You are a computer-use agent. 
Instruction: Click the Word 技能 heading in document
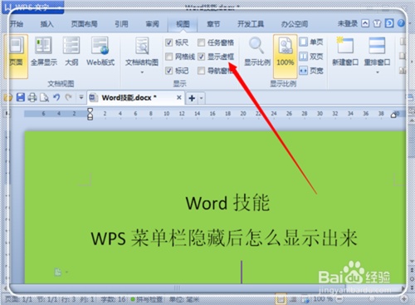[227, 203]
